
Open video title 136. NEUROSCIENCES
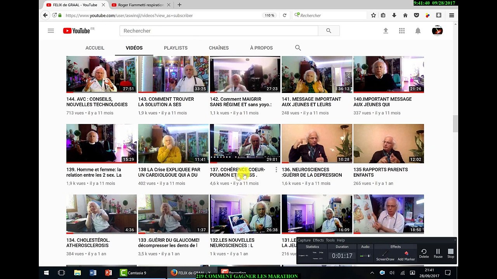(x=312, y=172)
